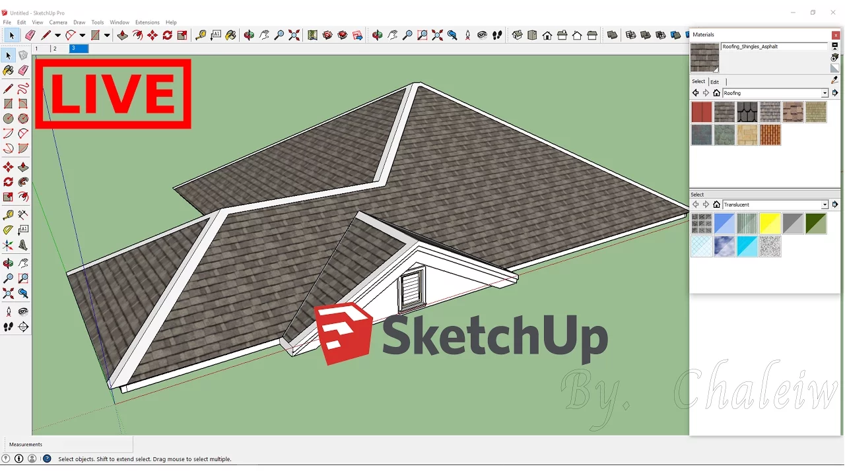
Task: Close the Materials panel
Action: click(836, 35)
